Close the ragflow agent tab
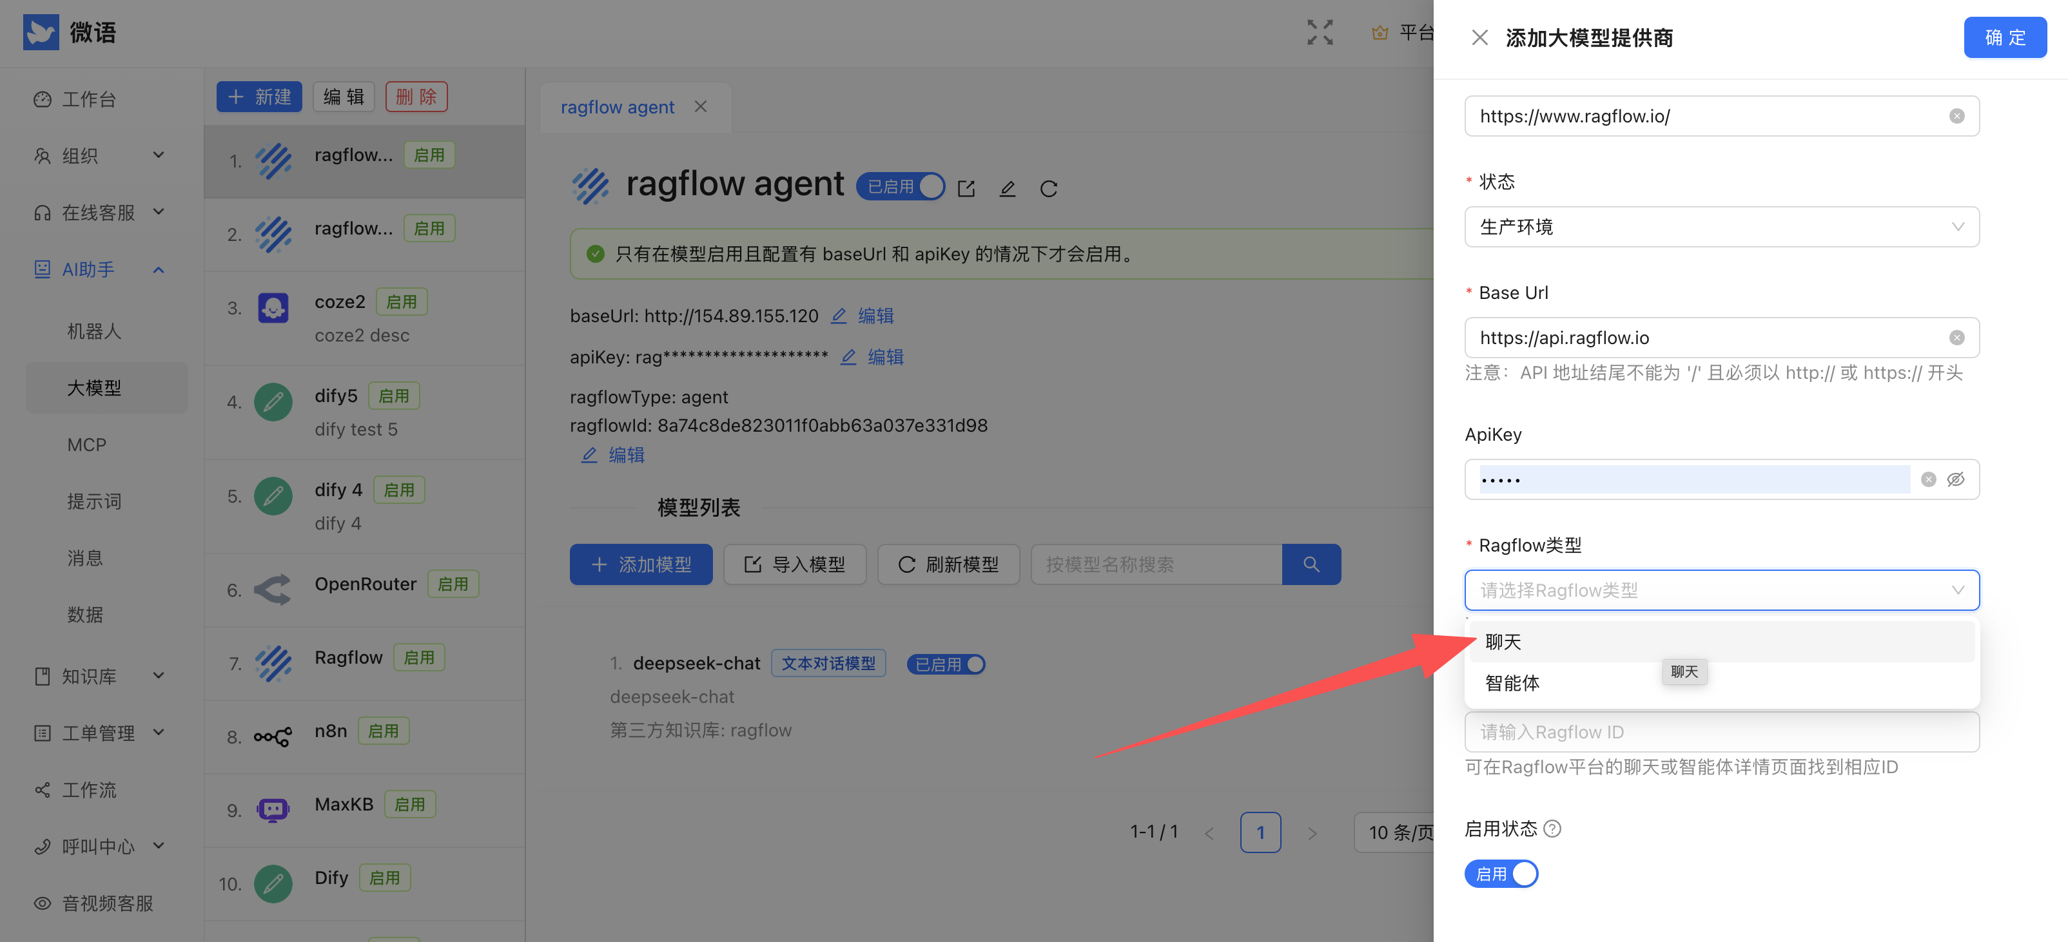The height and width of the screenshot is (942, 2068). pyautogui.click(x=701, y=107)
